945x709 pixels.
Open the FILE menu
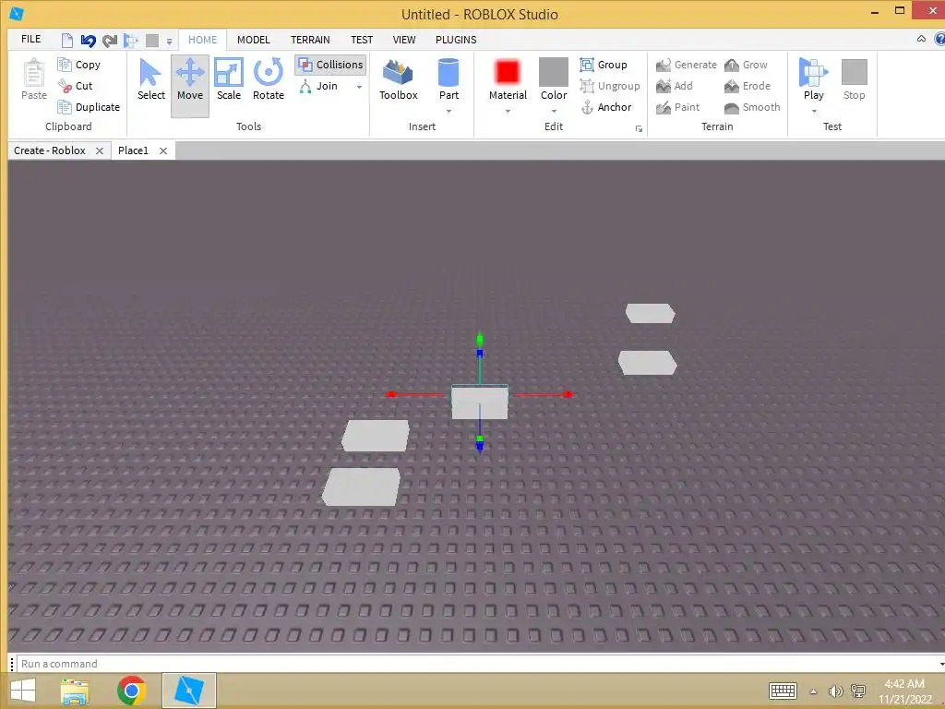(x=30, y=39)
